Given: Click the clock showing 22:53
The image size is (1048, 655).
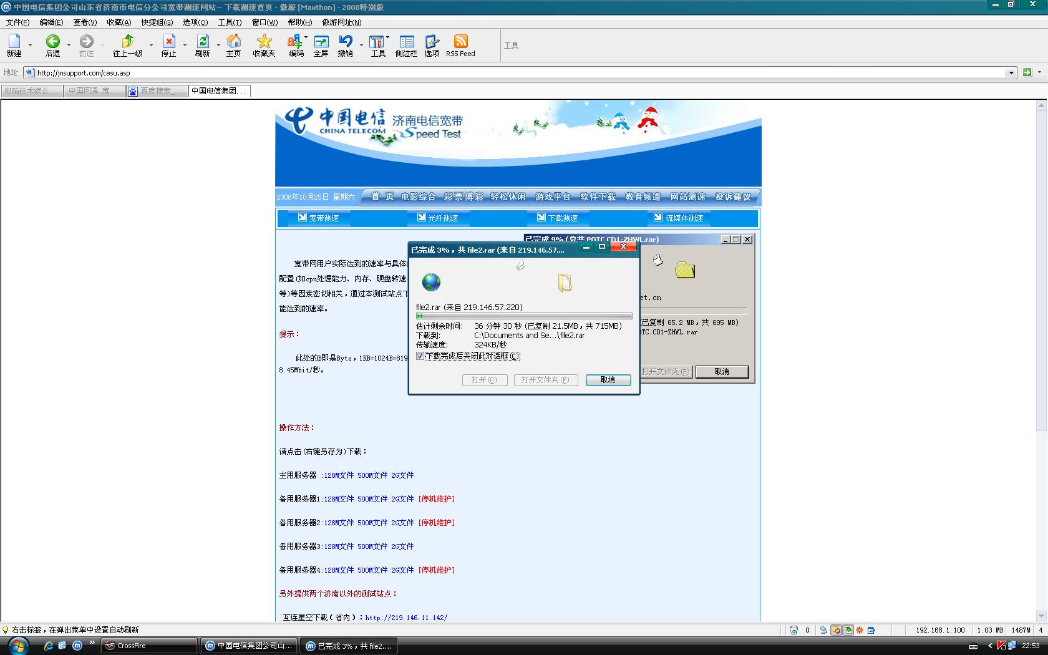Looking at the screenshot, I should (x=1031, y=646).
